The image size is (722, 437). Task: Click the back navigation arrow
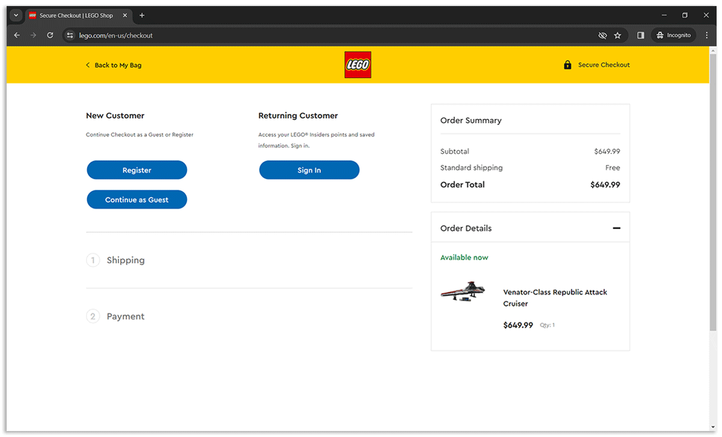pyautogui.click(x=16, y=35)
